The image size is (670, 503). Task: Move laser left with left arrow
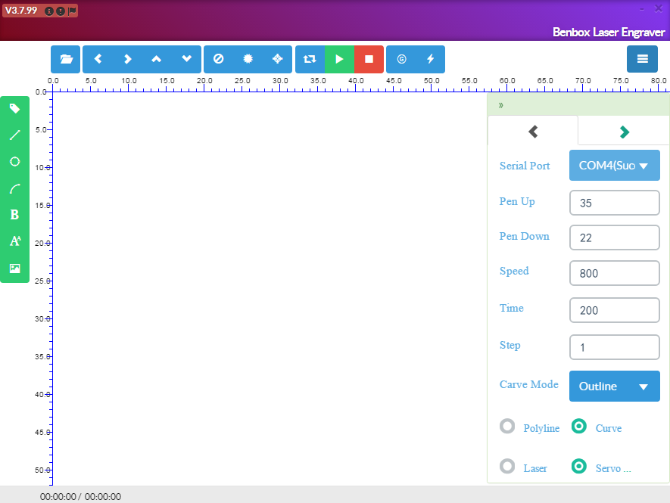pos(98,59)
